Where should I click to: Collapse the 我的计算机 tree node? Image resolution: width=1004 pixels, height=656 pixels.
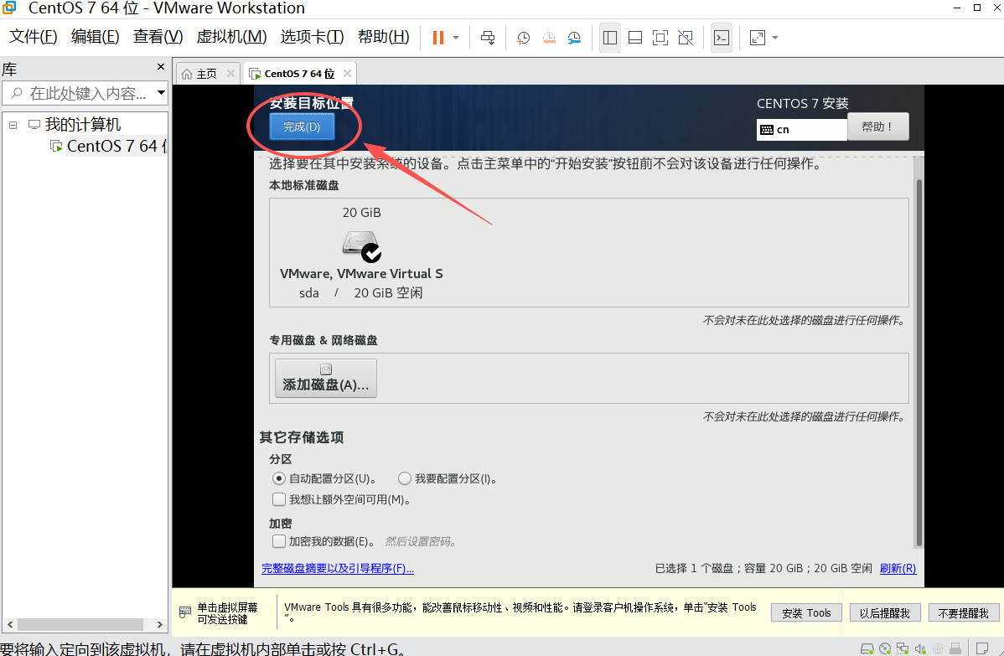coord(13,125)
